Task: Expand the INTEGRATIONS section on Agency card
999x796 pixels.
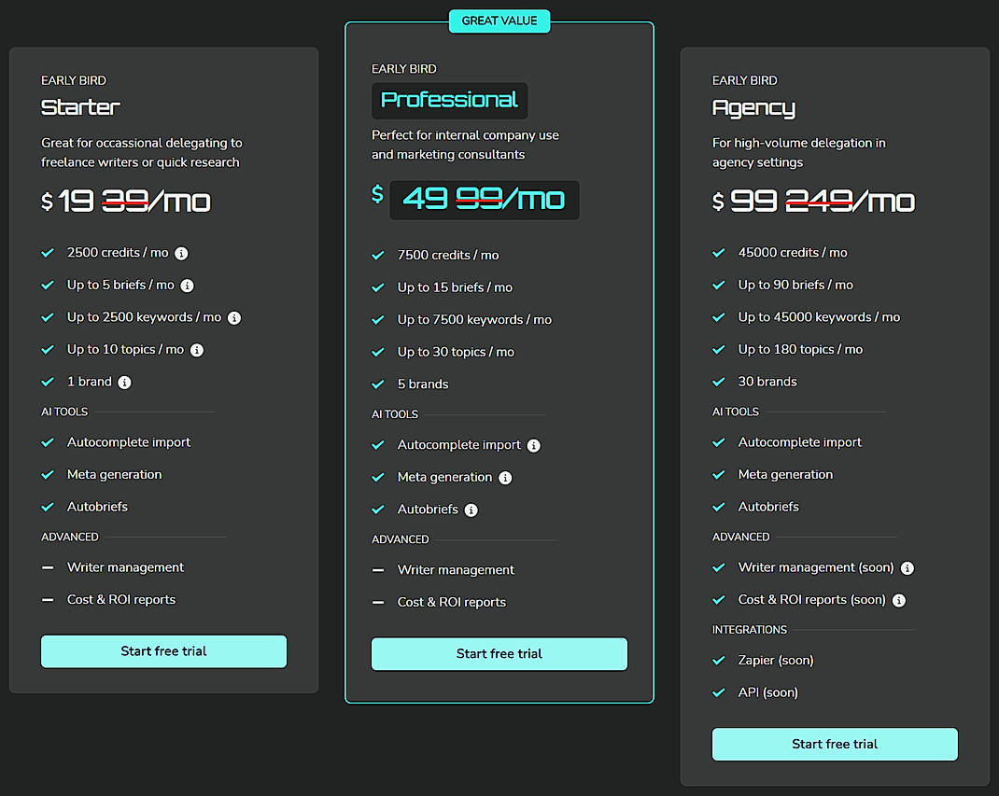Action: point(749,629)
